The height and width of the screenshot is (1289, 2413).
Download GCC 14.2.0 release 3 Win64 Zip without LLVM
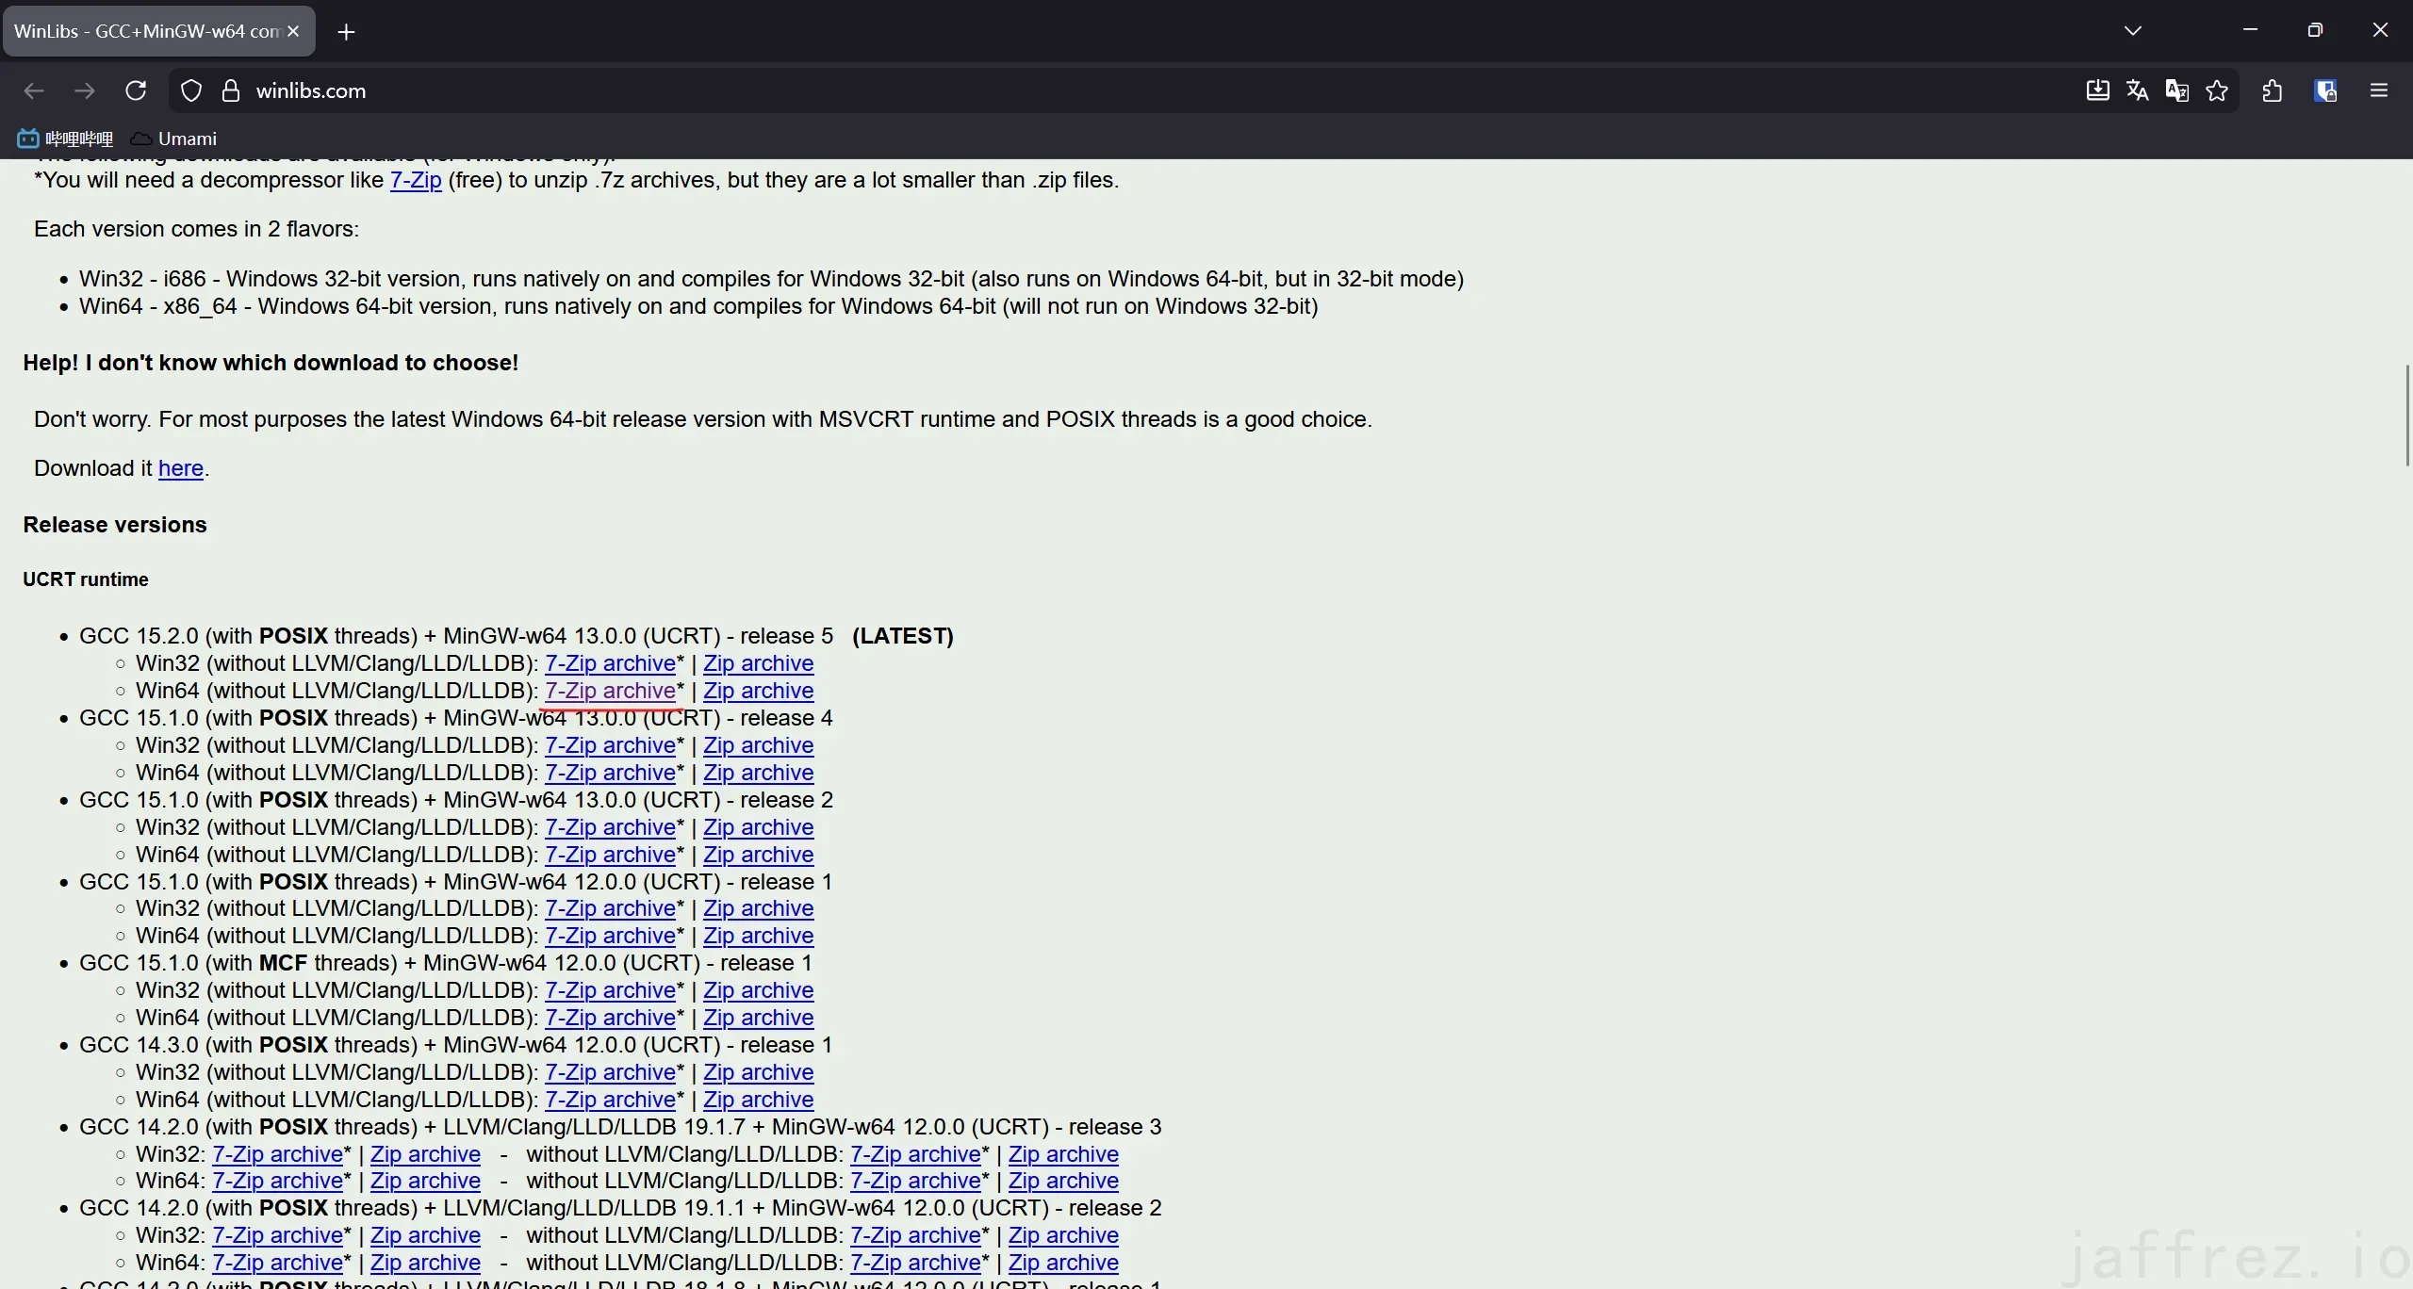1063,1181
